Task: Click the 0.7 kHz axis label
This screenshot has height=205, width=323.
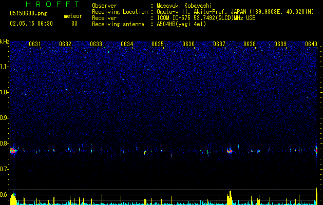Action: pos(5,169)
